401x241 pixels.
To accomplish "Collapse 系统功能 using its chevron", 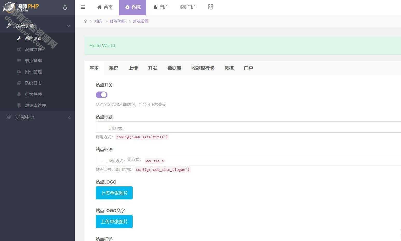I will [x=69, y=26].
